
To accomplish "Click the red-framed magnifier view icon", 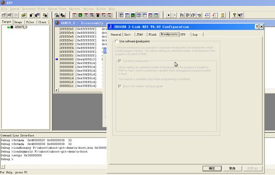I will 109,15.
